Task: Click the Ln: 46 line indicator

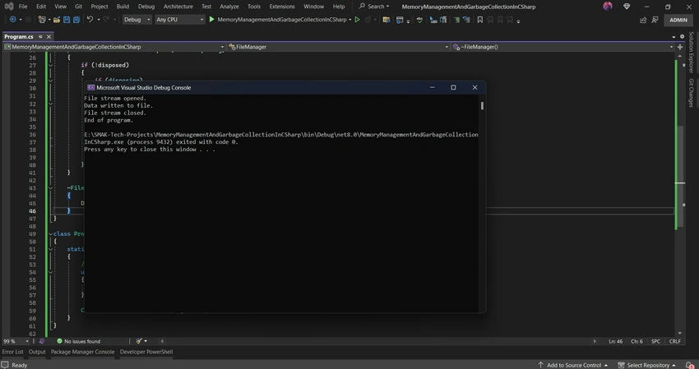Action: pos(616,341)
